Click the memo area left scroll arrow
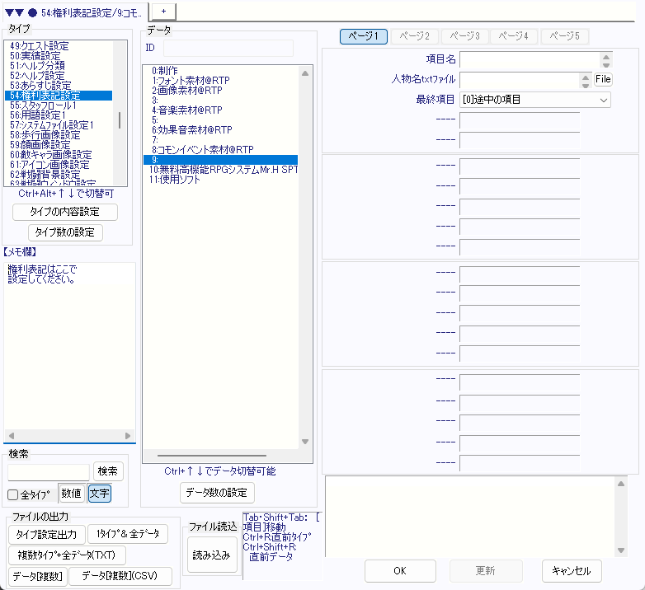Image resolution: width=645 pixels, height=590 pixels. 10,436
